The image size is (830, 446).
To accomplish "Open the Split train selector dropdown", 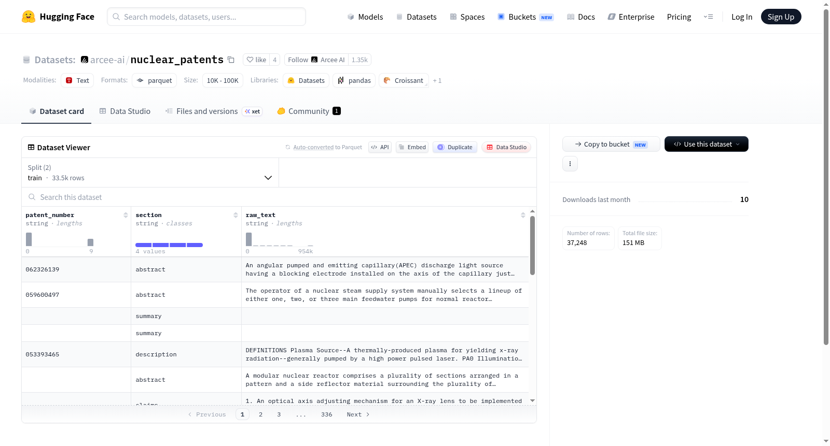I will click(150, 172).
